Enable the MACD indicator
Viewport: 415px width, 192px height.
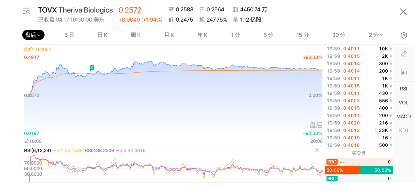[403, 116]
